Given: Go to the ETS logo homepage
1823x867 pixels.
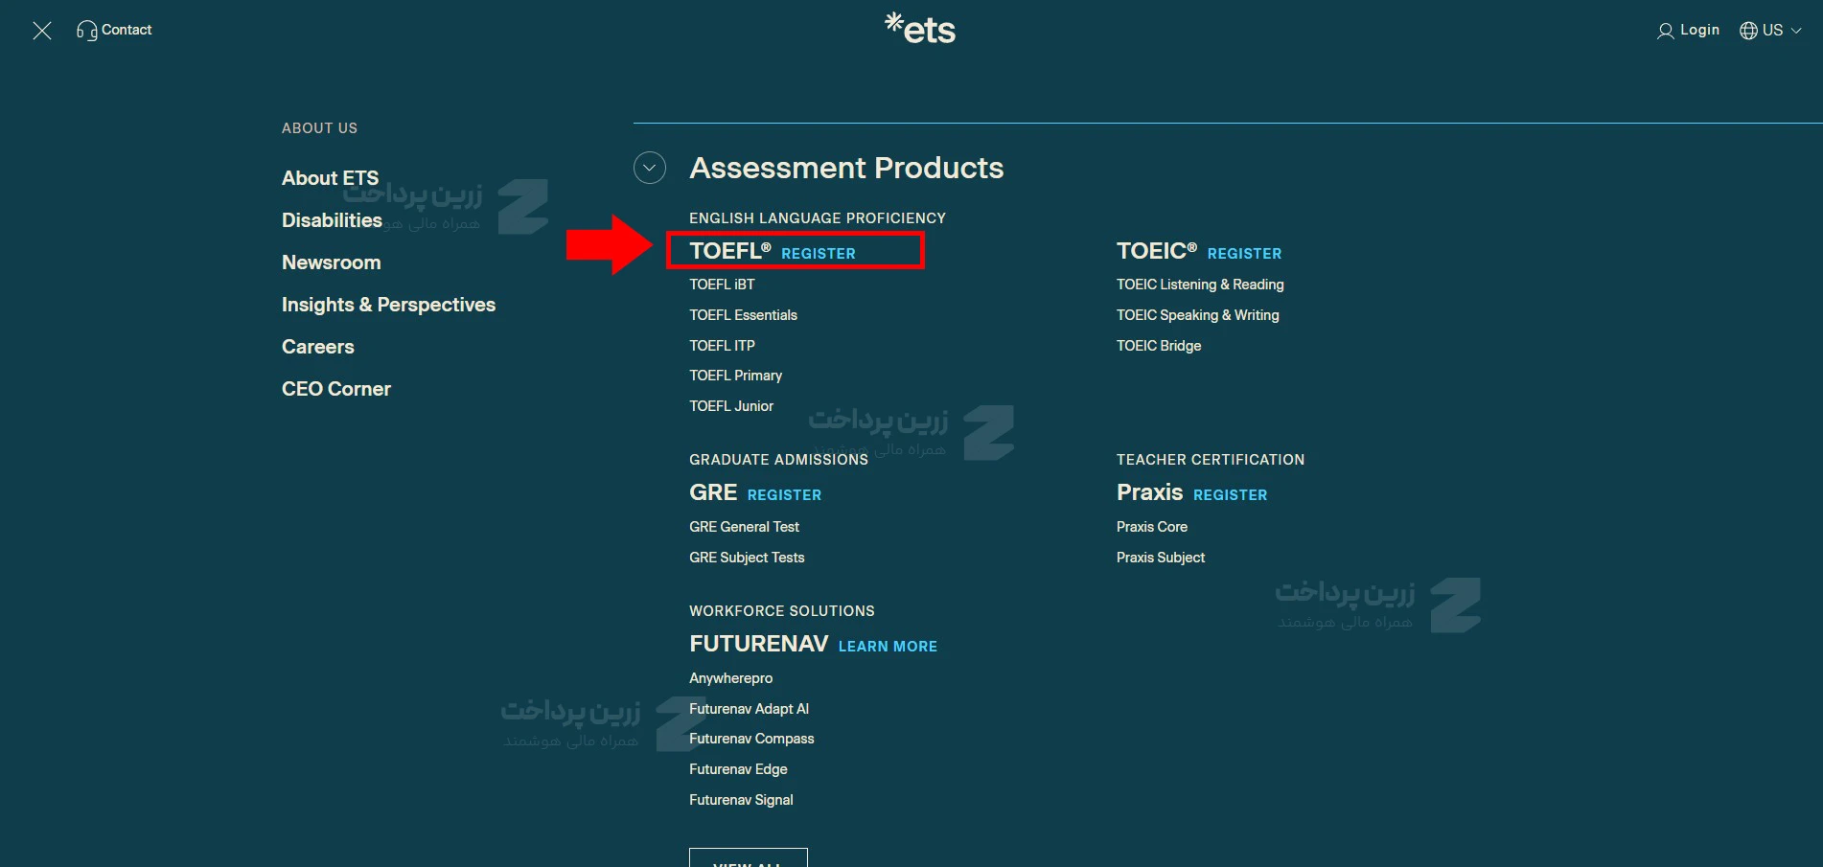Looking at the screenshot, I should pos(920,29).
